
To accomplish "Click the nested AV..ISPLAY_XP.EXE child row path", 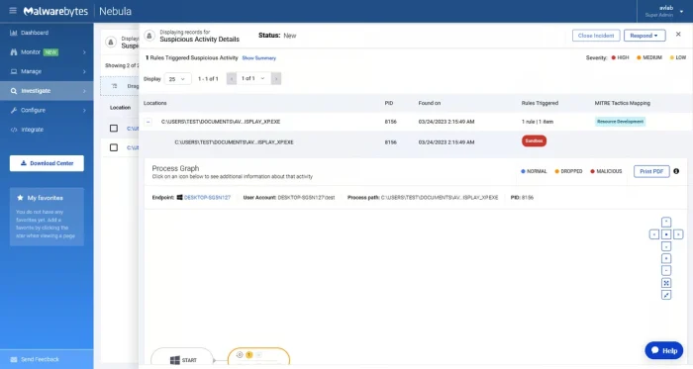I will click(234, 142).
